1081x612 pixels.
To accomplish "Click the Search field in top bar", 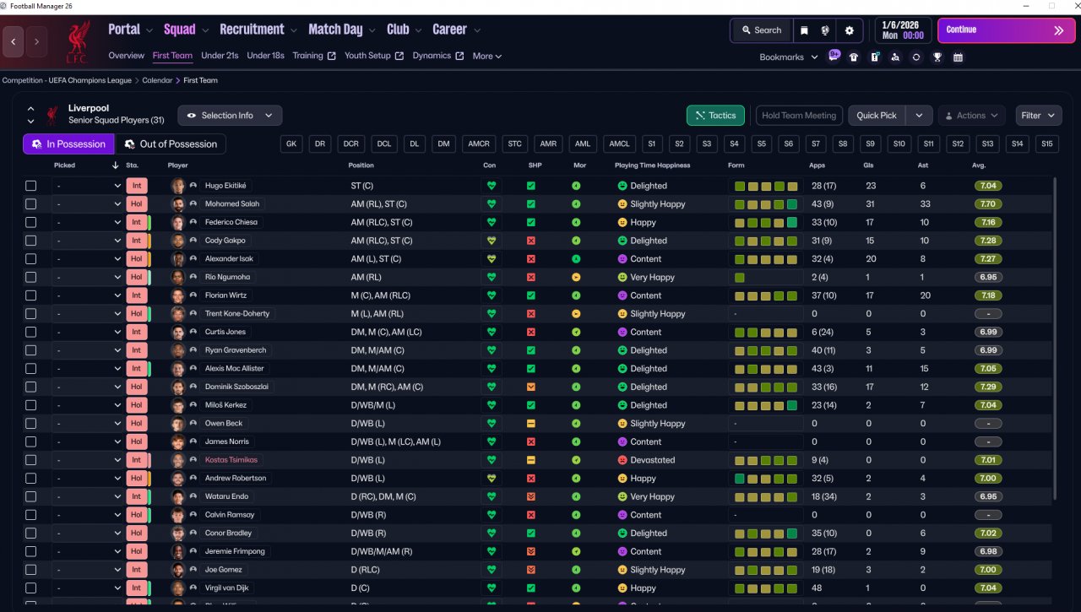I will click(761, 30).
